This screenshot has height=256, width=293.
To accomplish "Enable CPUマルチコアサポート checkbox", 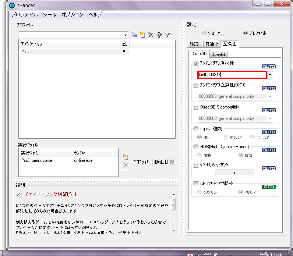I will click(196, 184).
